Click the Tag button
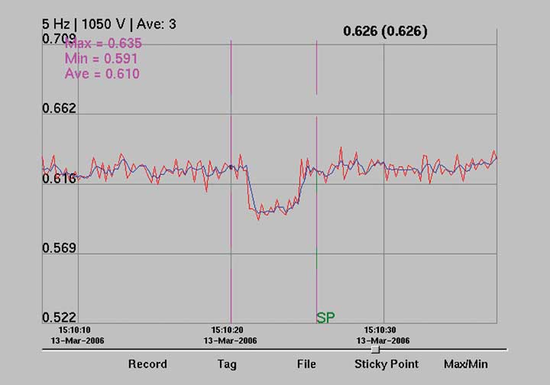This screenshot has width=550, height=385. click(227, 364)
